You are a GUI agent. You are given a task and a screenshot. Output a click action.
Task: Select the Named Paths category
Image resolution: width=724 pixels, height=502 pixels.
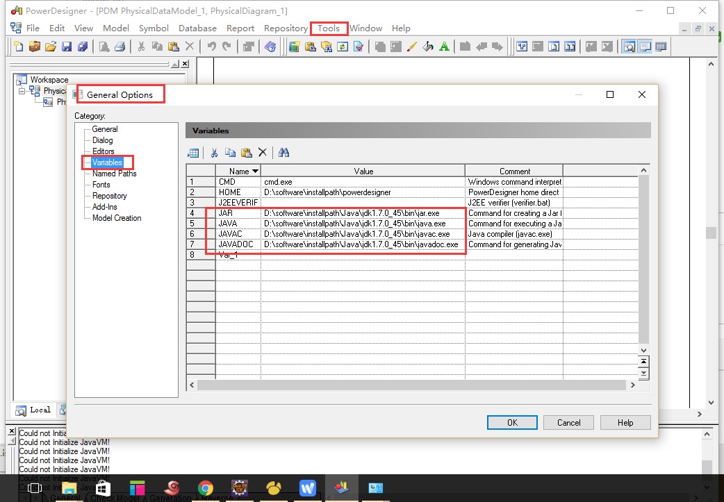coord(115,174)
